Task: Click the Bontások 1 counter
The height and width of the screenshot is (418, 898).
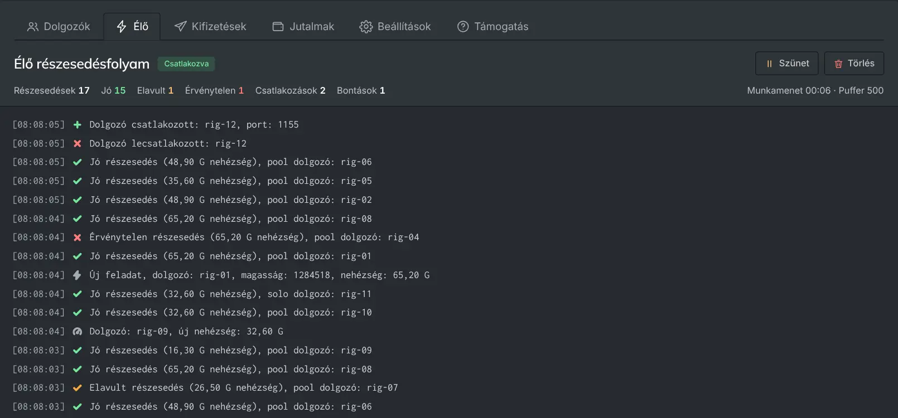Action: point(361,90)
